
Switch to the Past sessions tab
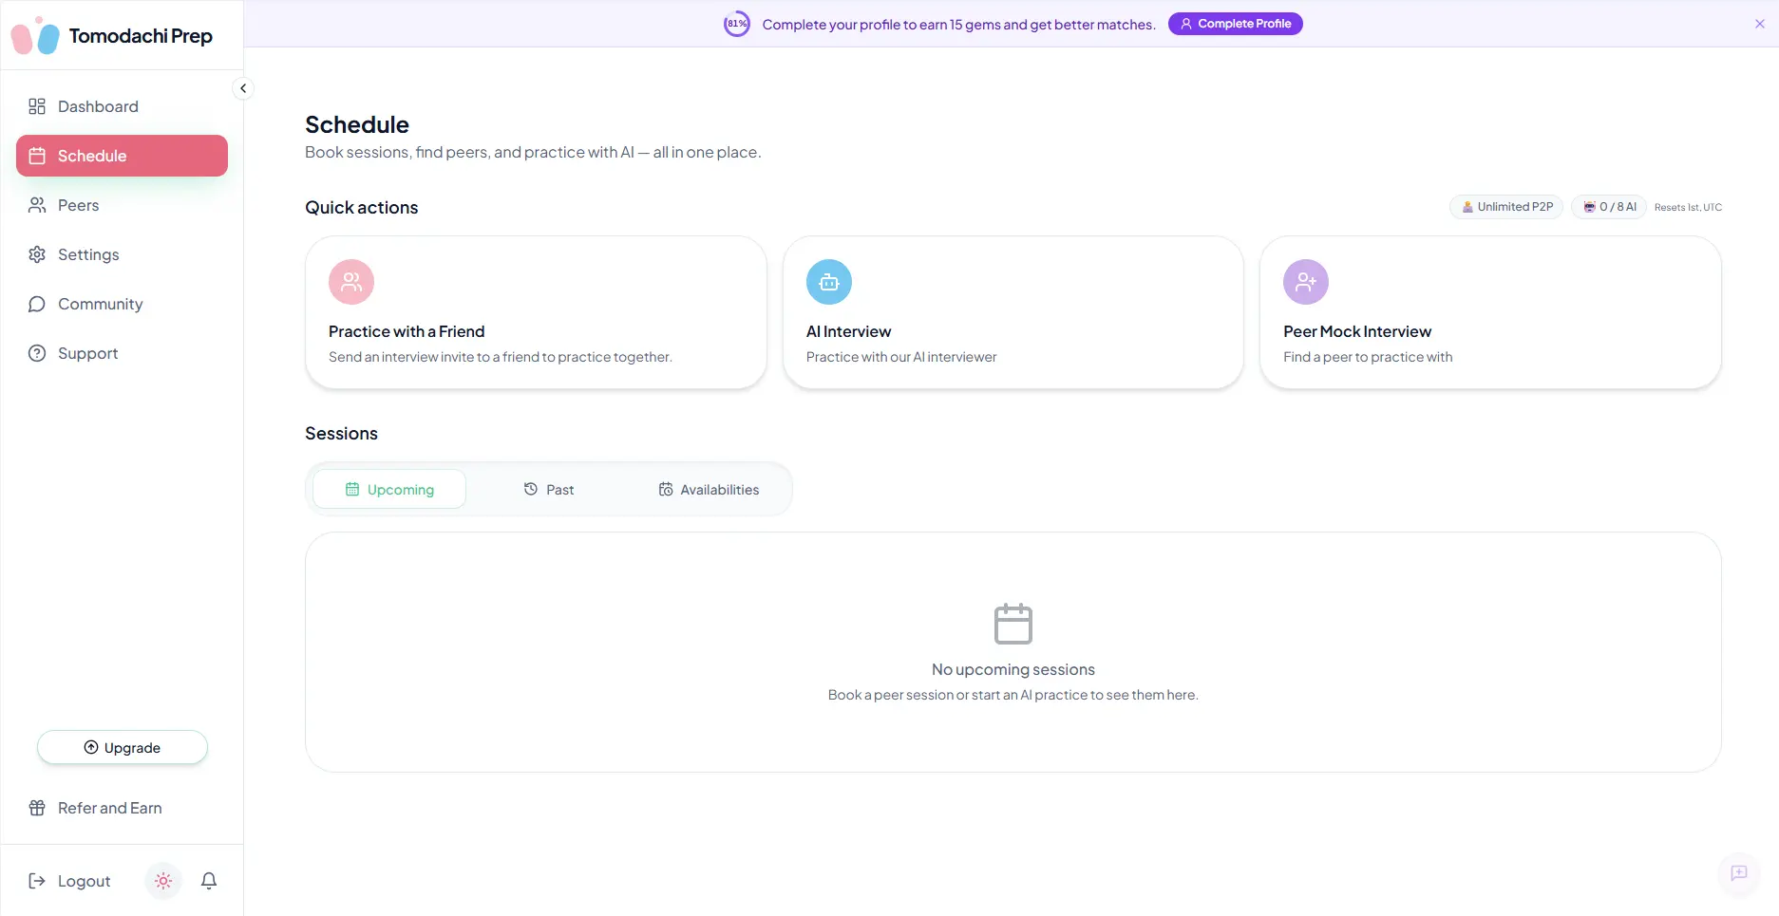(549, 490)
